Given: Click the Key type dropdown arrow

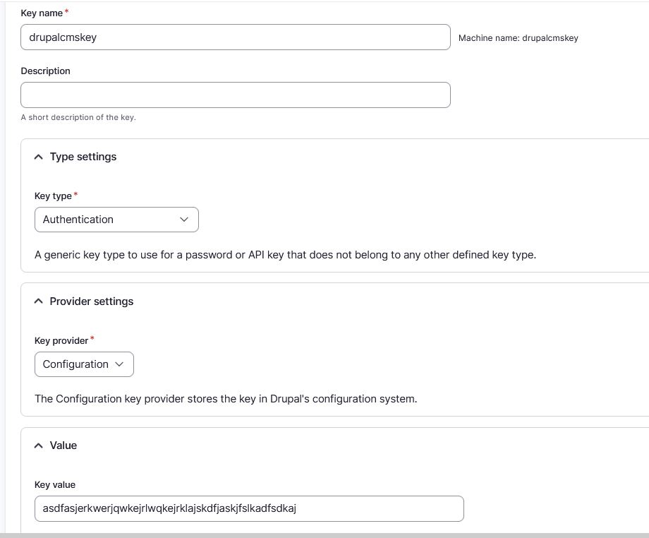Looking at the screenshot, I should click(x=184, y=220).
